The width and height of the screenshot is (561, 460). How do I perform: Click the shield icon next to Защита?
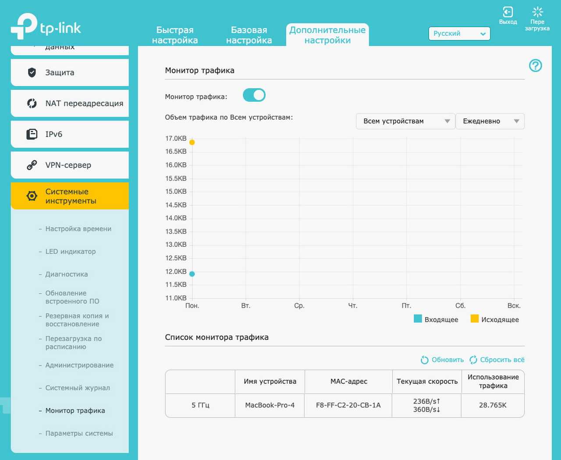pyautogui.click(x=32, y=72)
